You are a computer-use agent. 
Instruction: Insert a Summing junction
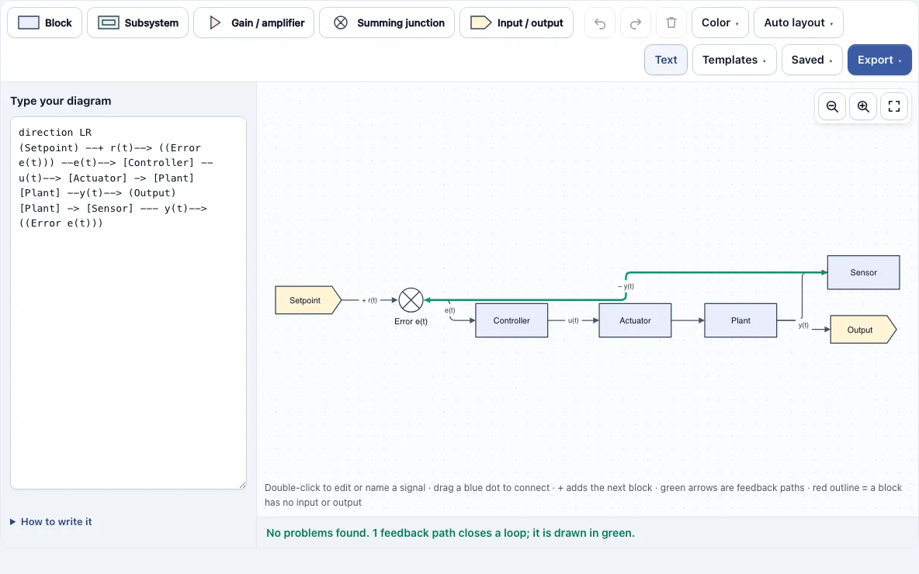(387, 22)
